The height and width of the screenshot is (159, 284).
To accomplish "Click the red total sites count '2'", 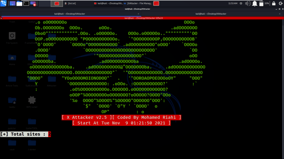I will point(49,134).
